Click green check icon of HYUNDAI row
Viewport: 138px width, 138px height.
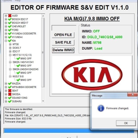tap(10, 37)
